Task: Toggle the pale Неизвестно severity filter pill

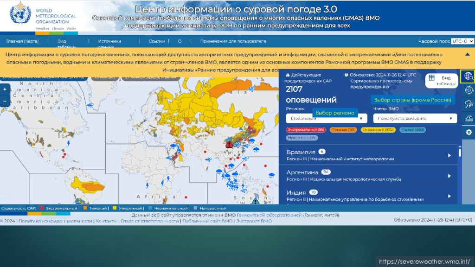Action: (302, 138)
